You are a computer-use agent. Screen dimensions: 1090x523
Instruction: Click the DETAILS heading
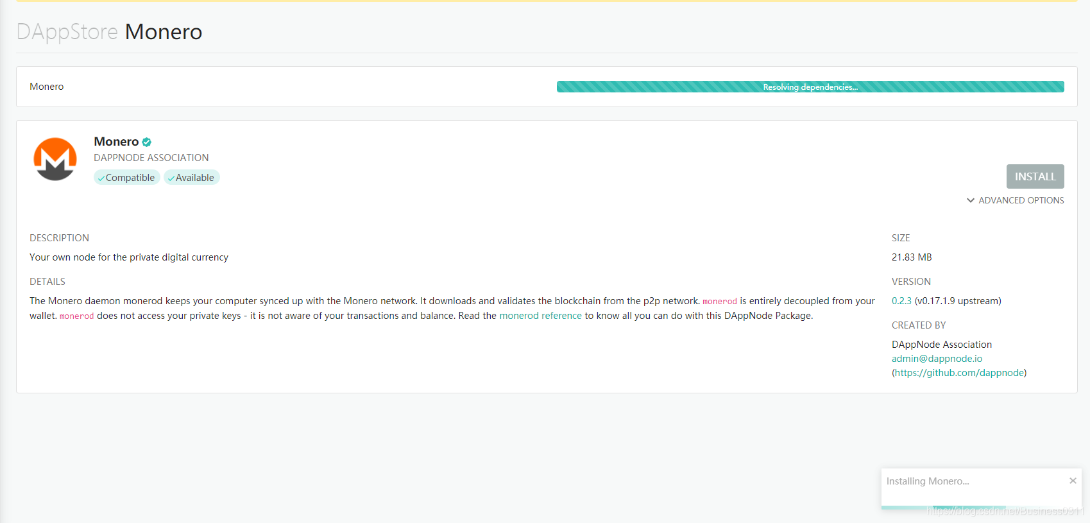tap(47, 282)
